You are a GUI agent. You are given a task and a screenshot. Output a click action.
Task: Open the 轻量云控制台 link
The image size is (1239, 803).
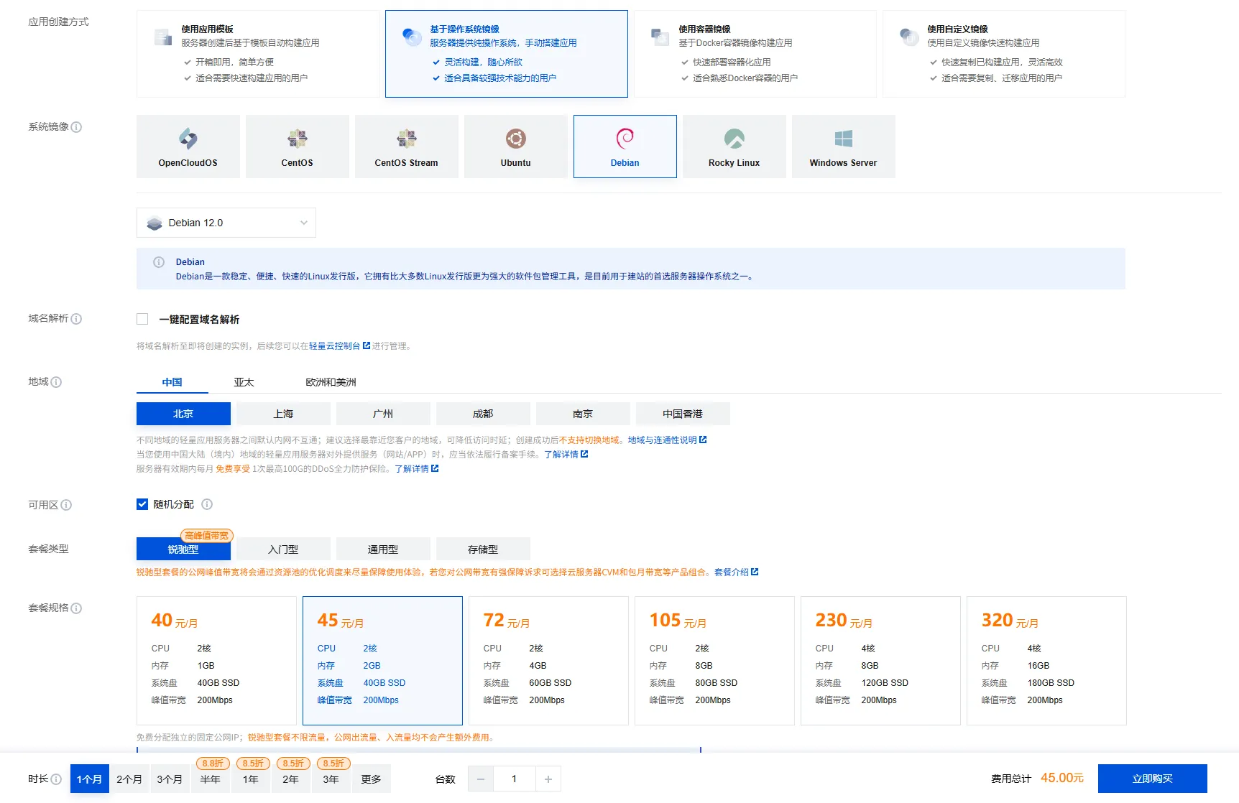[334, 346]
